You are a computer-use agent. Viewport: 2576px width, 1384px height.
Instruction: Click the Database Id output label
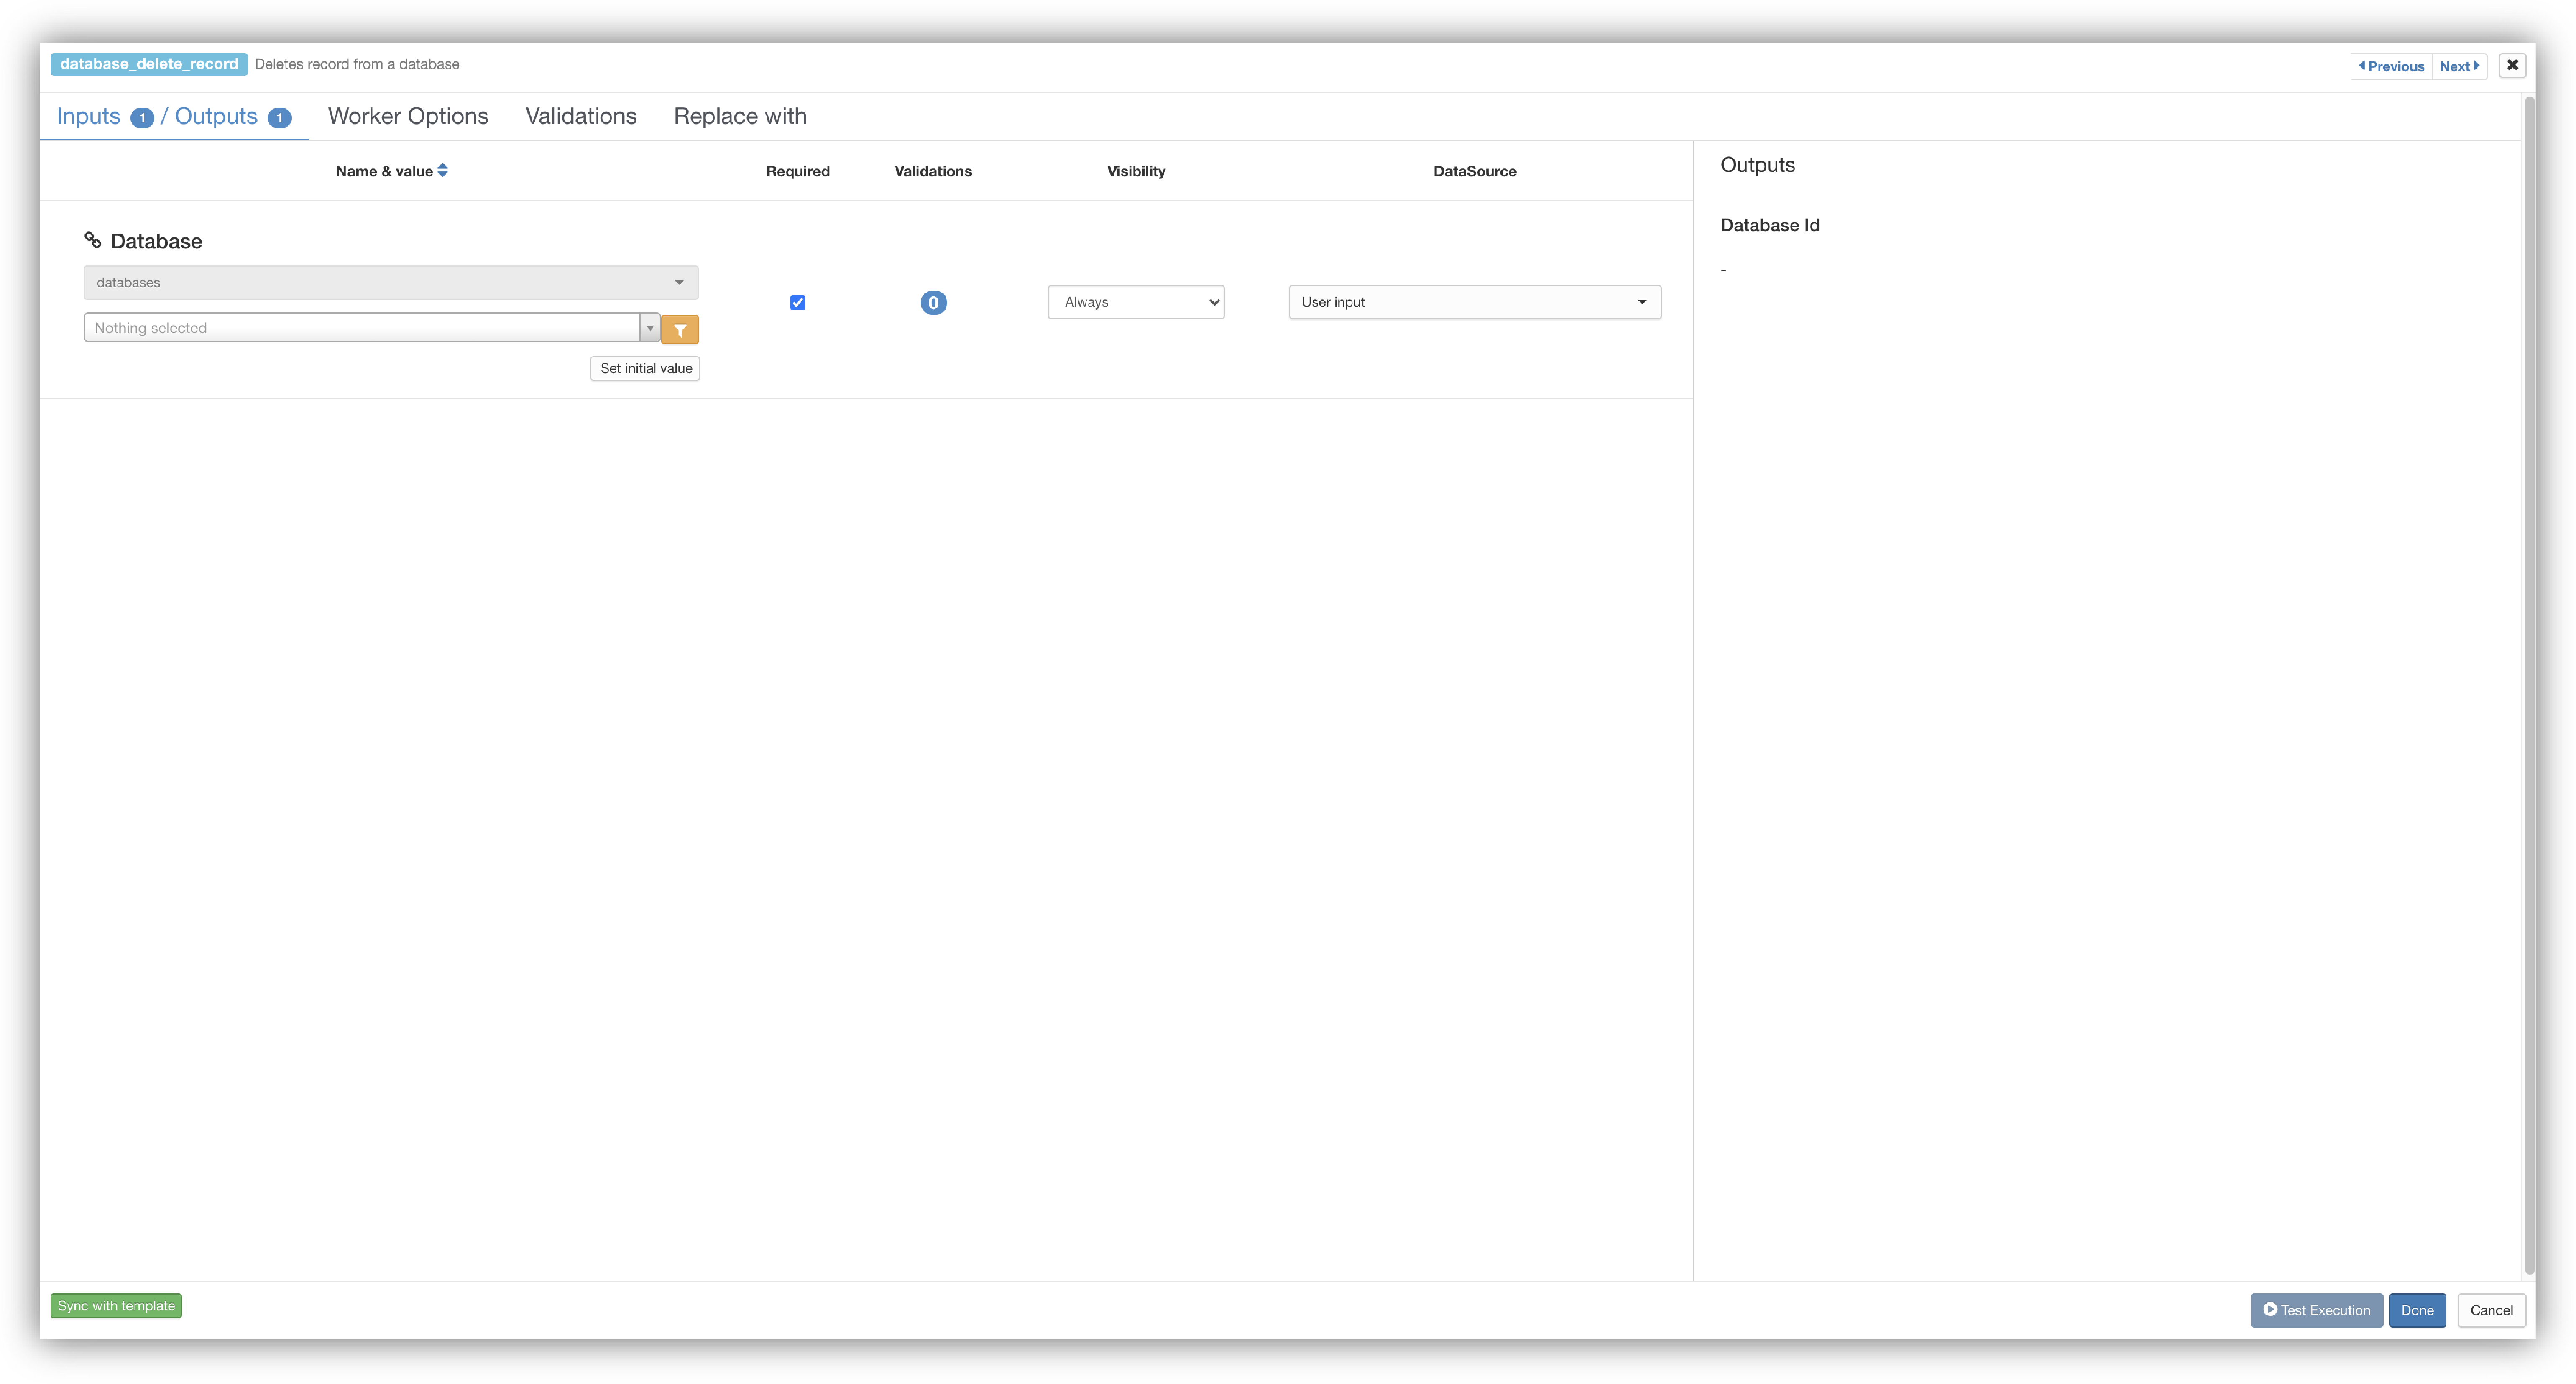(x=1770, y=225)
